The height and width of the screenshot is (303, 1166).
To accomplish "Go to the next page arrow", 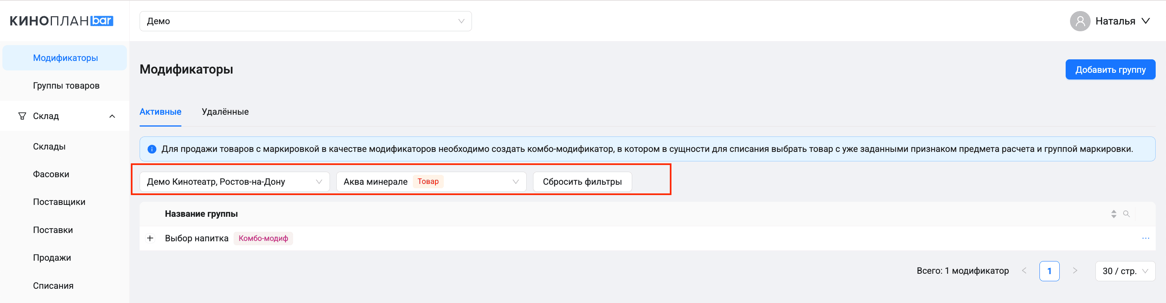I will pyautogui.click(x=1074, y=271).
